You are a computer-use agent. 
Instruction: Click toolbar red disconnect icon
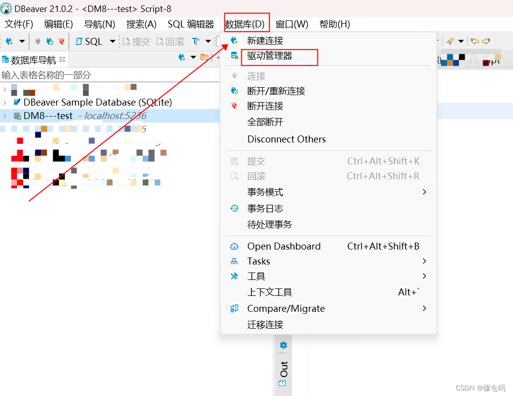click(x=62, y=41)
